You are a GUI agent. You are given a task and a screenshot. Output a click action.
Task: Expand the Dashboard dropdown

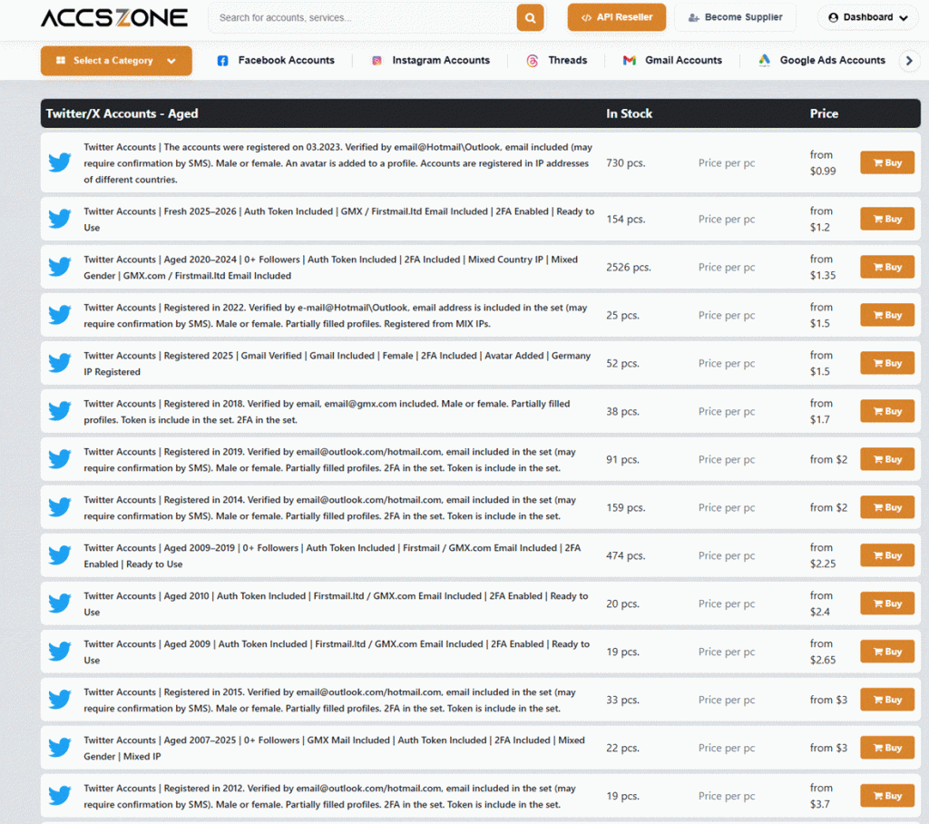coord(868,17)
